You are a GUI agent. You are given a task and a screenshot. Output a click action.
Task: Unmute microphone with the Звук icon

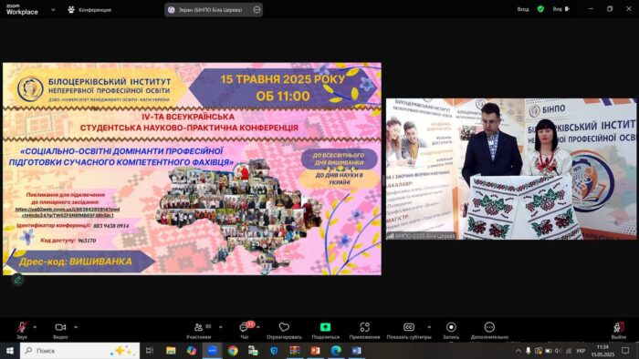22,327
